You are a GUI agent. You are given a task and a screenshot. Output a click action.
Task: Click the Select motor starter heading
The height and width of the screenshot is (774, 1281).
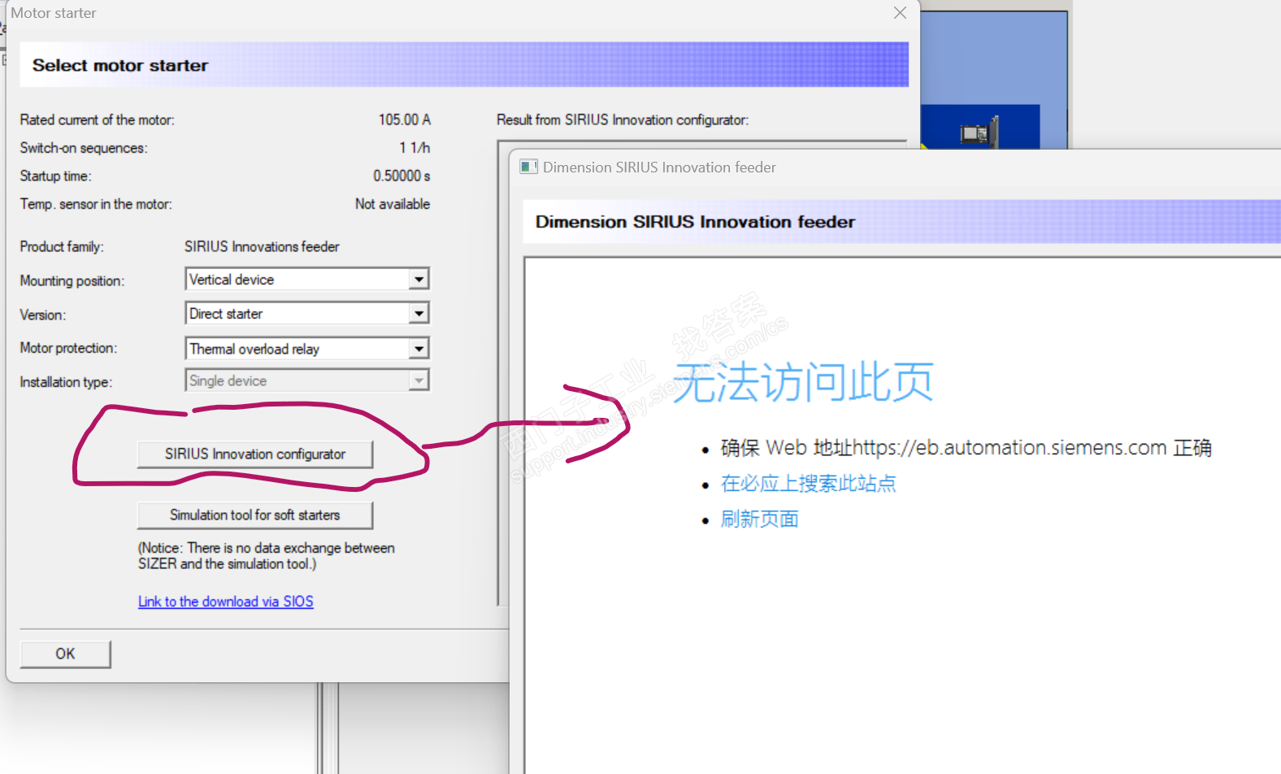tap(120, 65)
